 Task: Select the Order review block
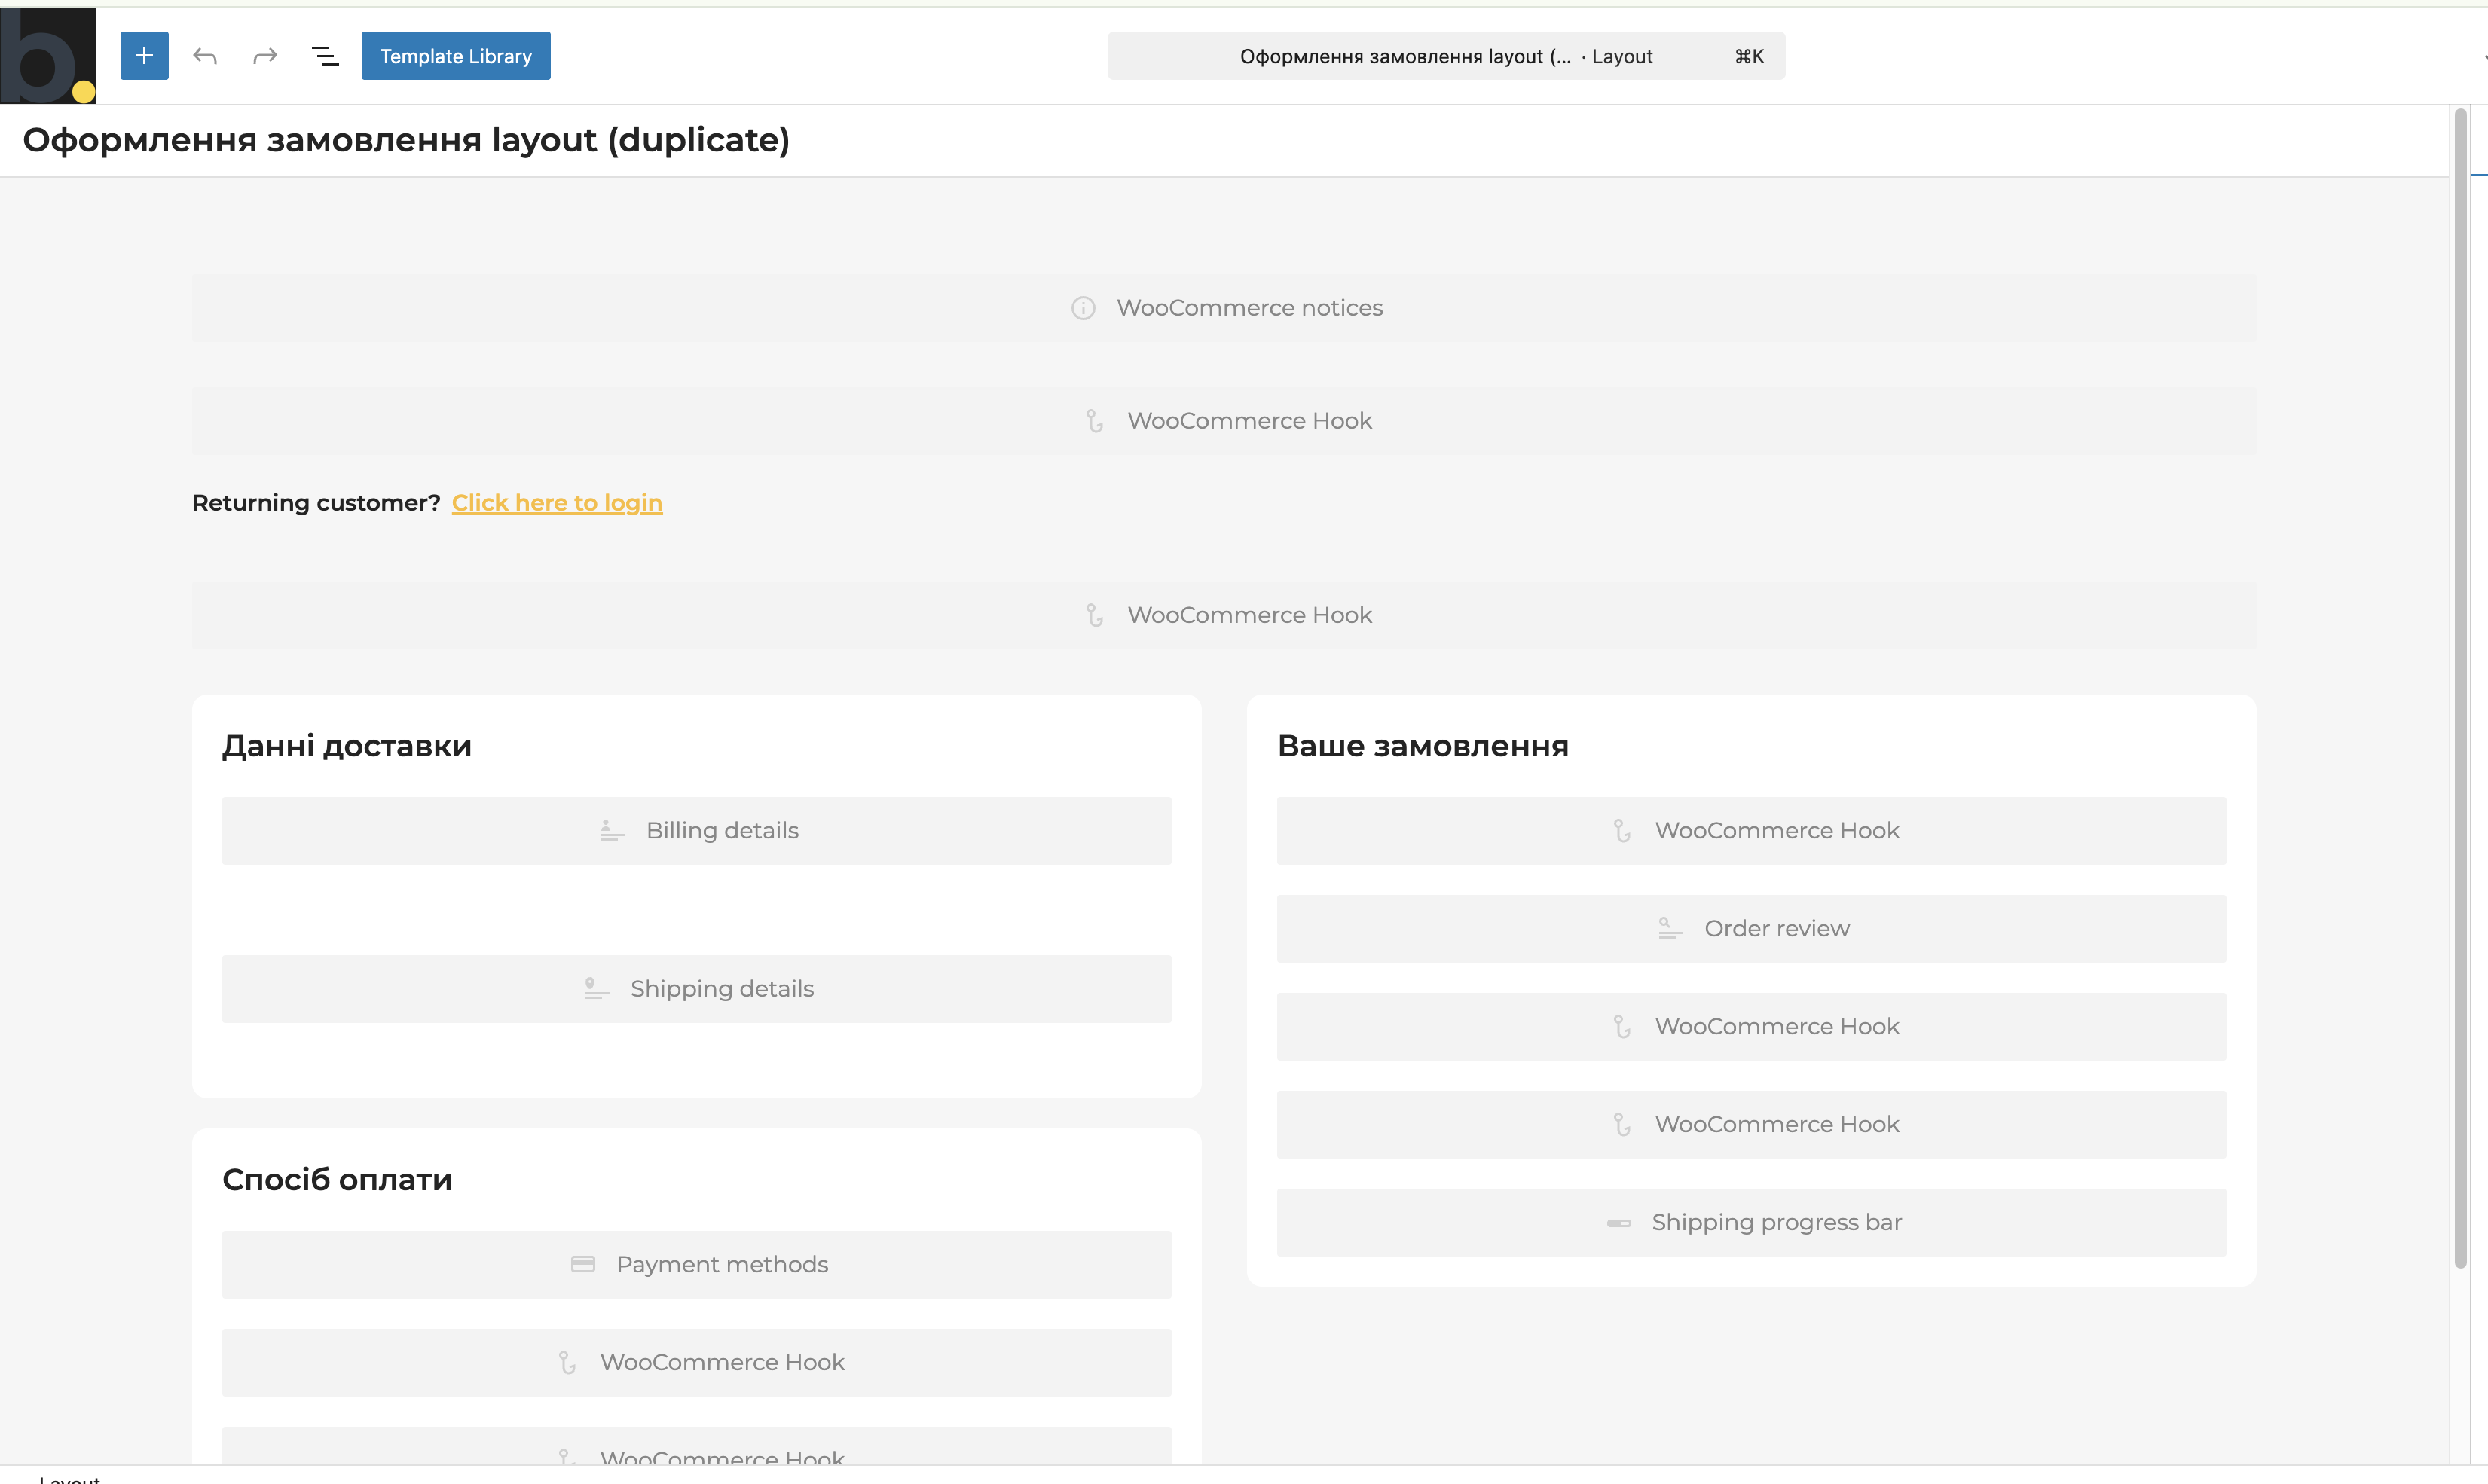(x=1776, y=929)
